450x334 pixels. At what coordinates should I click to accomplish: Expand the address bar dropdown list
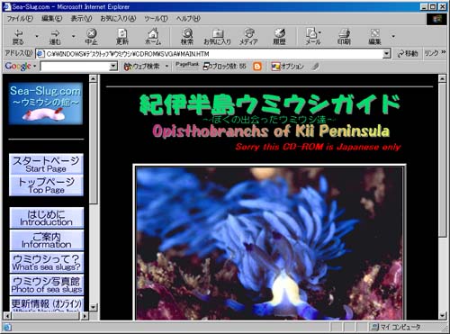387,54
